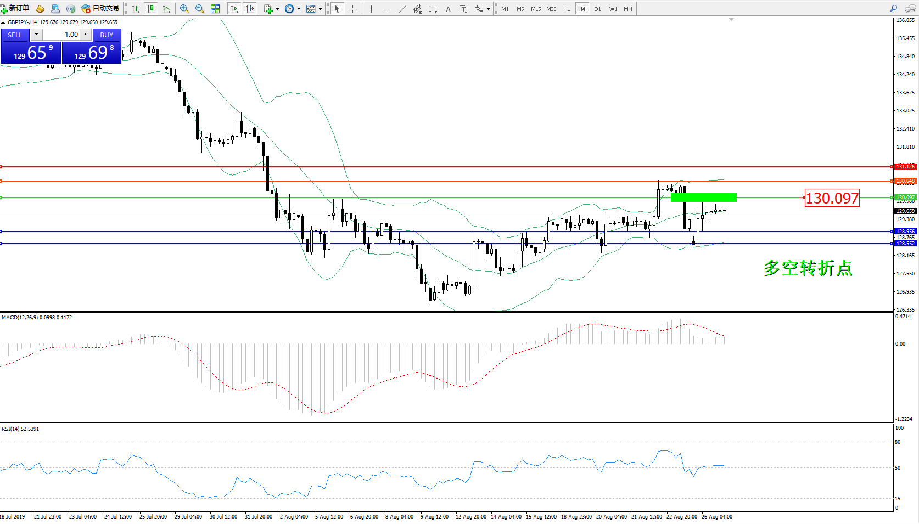
Task: Switch to the D1 timeframe
Action: click(597, 9)
